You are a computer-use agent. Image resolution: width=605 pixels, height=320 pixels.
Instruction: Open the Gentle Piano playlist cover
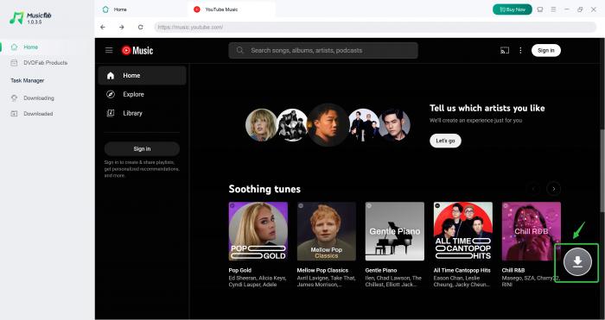[x=395, y=231]
